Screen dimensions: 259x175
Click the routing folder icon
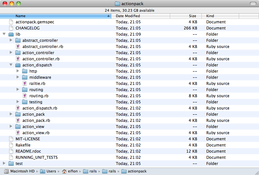25,90
